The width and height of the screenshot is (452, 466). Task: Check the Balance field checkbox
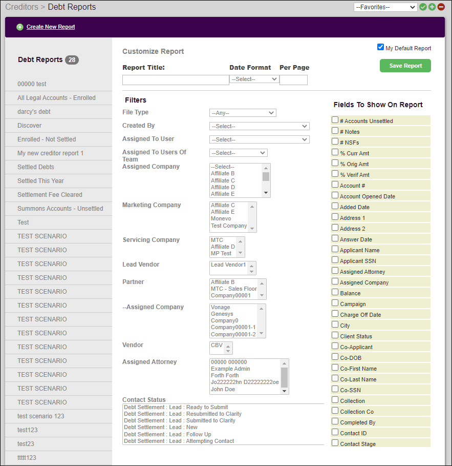[x=335, y=293]
